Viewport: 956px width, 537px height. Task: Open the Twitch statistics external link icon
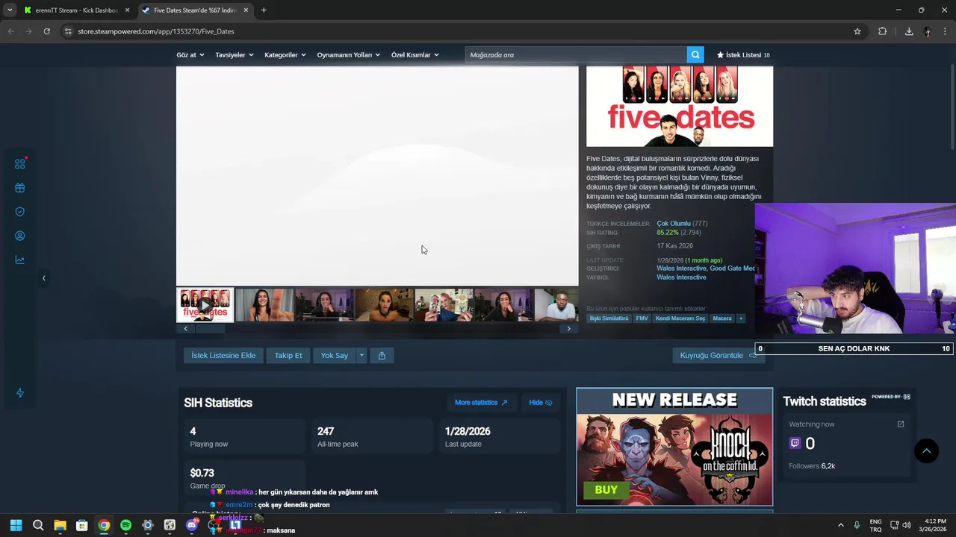click(x=901, y=424)
